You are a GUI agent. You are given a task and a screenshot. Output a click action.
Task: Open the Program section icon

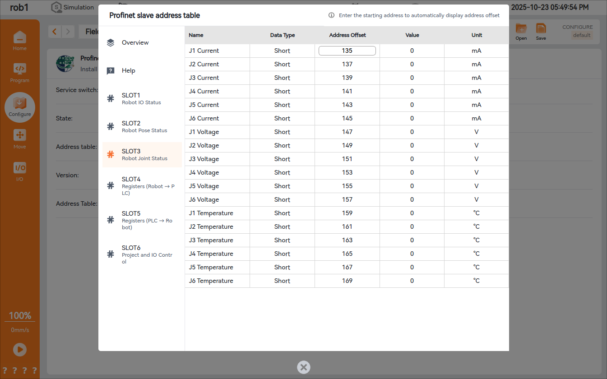point(19,69)
